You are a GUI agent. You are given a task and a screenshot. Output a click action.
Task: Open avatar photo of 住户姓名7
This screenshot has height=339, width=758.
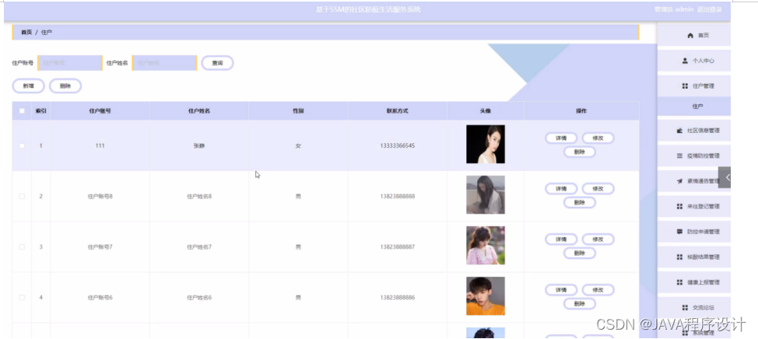pyautogui.click(x=486, y=246)
